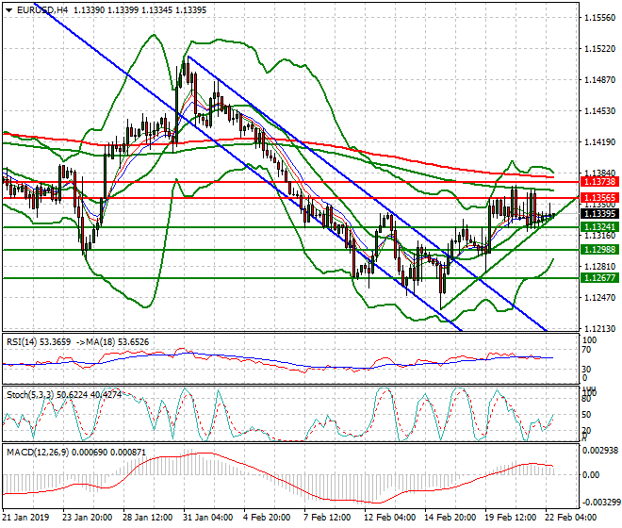The image size is (622, 528).
Task: Click the 1.15220 price scale value
Action: tap(600, 49)
